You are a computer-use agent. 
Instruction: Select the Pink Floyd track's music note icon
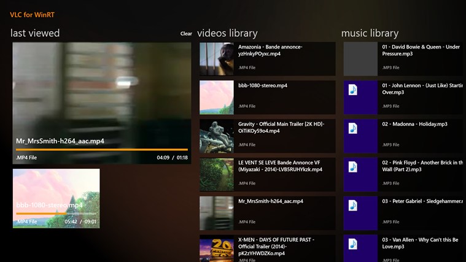[x=353, y=167]
